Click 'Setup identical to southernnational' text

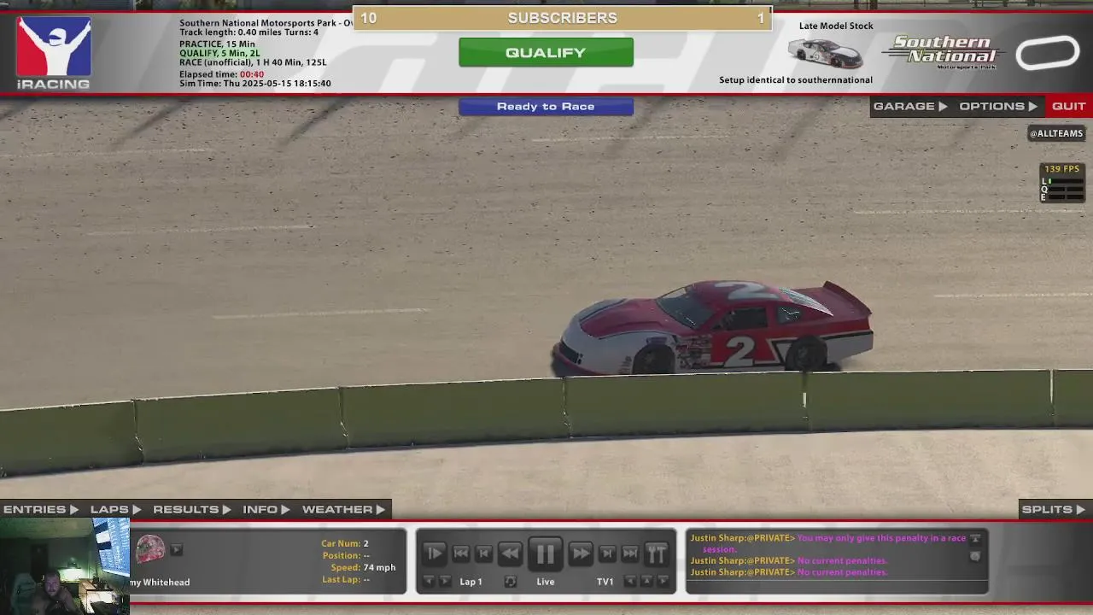click(796, 80)
